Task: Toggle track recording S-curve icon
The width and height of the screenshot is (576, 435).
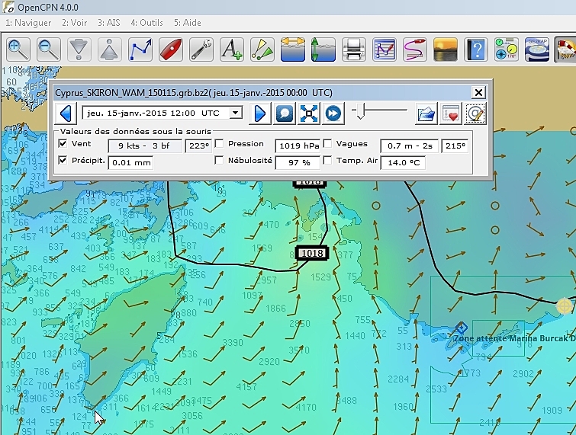Action: coord(414,50)
